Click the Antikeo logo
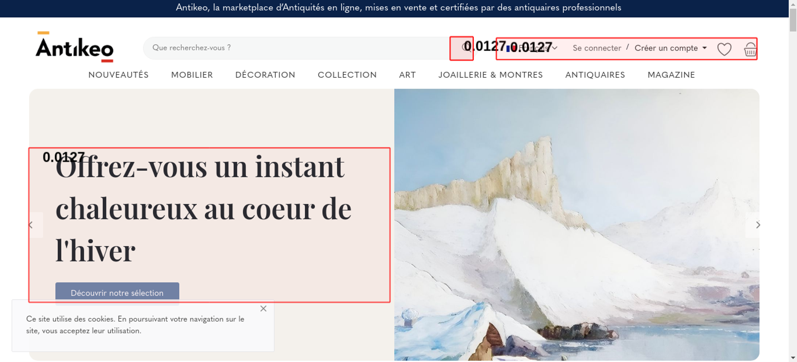The height and width of the screenshot is (362, 797). point(75,47)
